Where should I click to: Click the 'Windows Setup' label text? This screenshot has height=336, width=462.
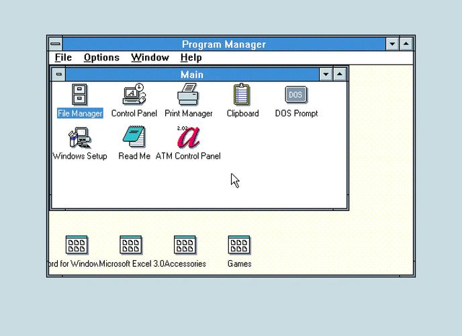(x=80, y=156)
